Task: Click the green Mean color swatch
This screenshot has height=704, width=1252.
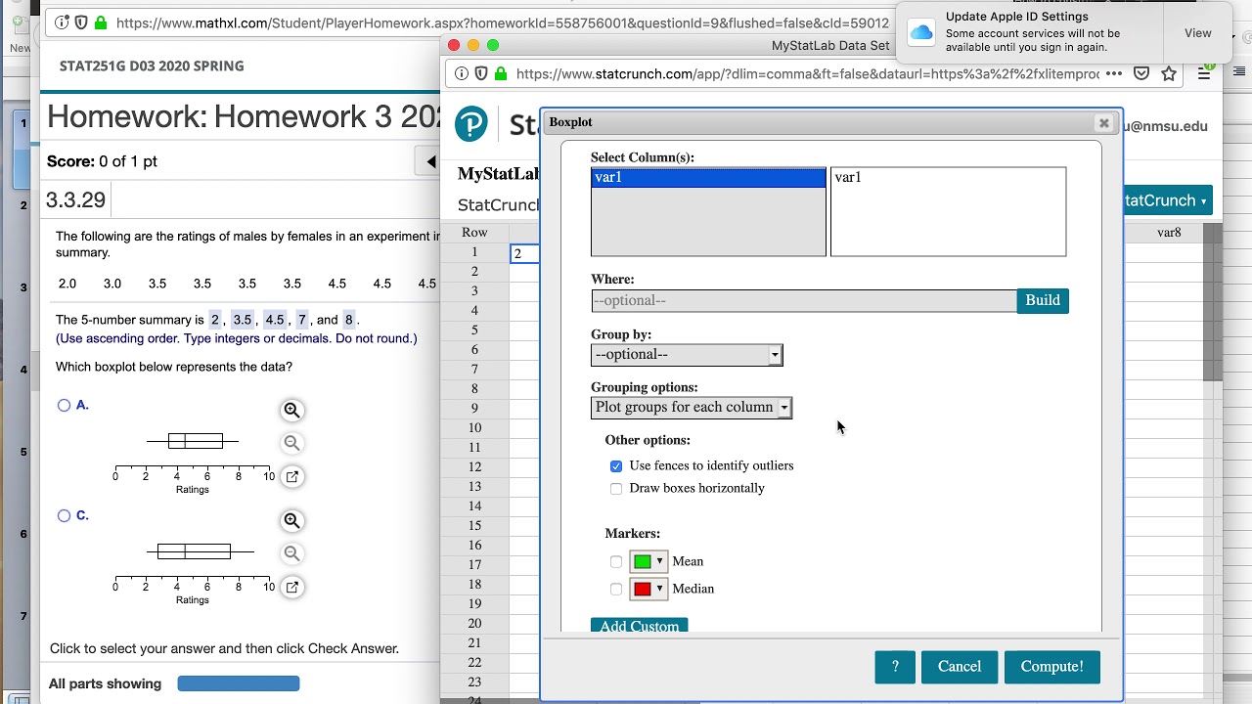Action: coord(643,561)
